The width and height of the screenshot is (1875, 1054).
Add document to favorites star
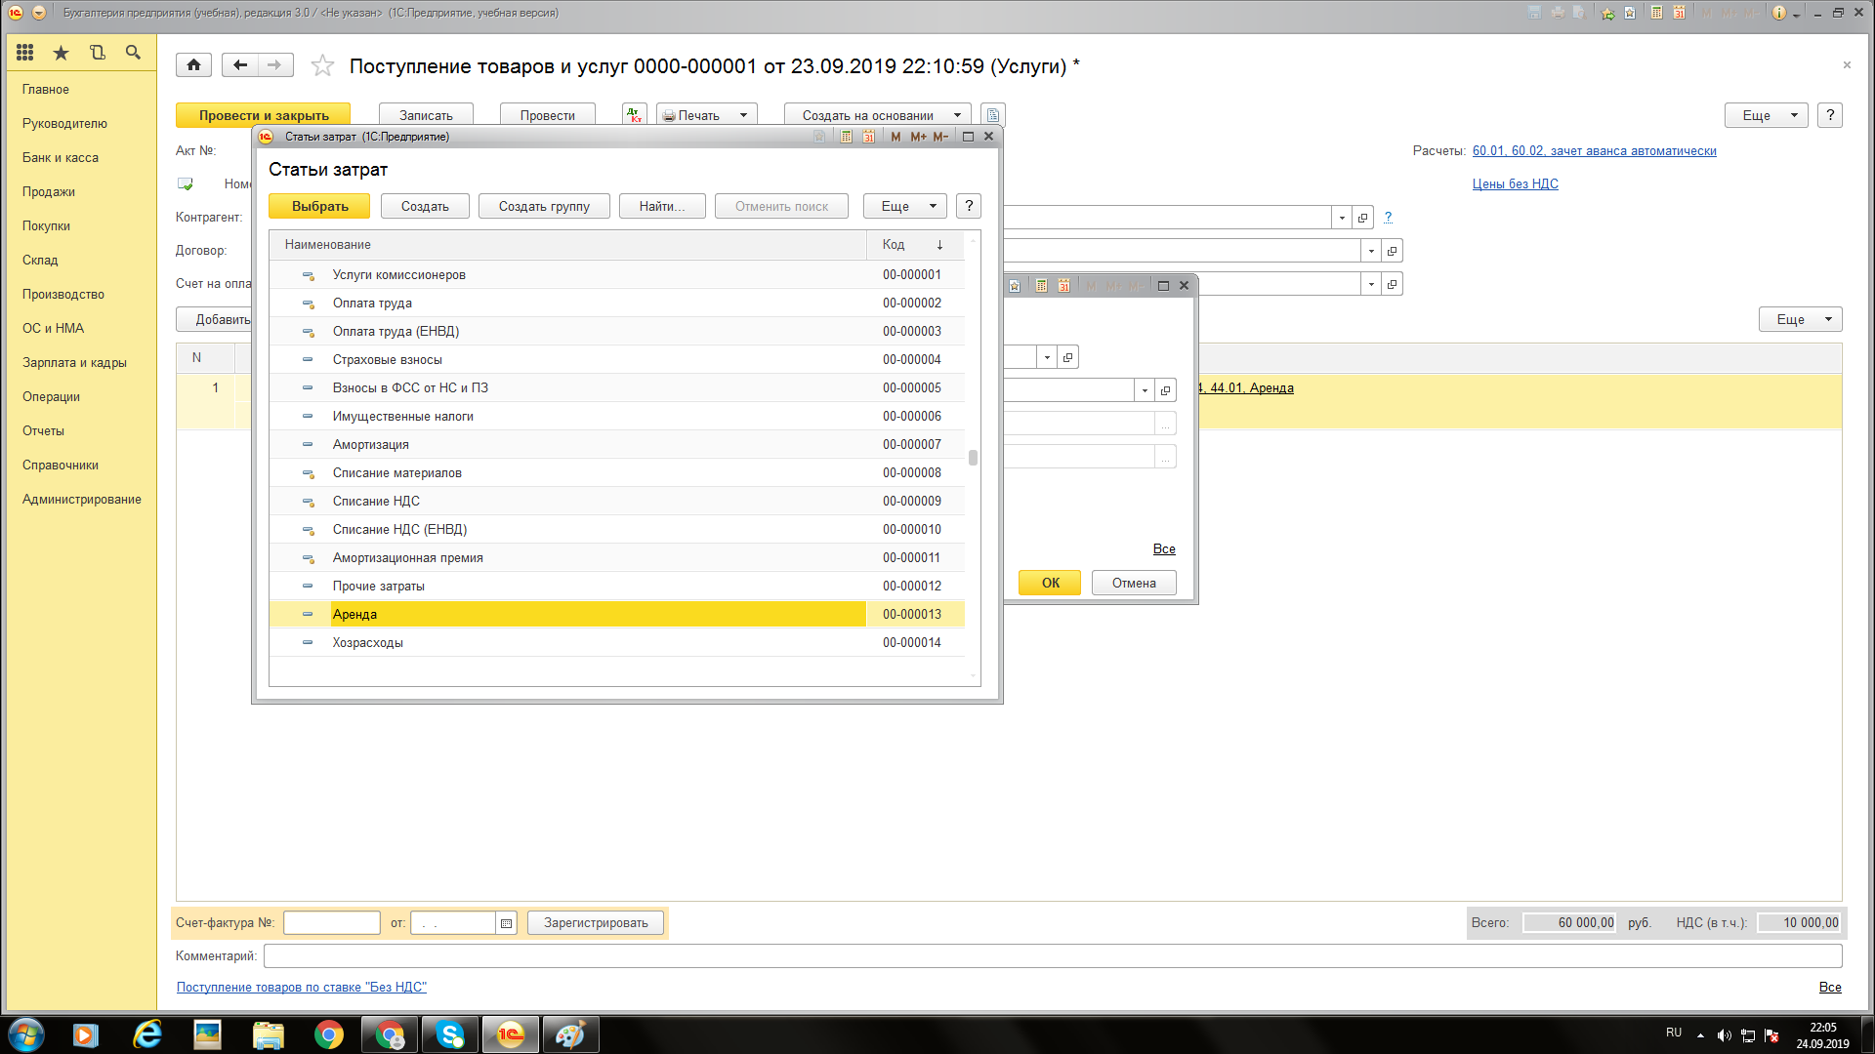pyautogui.click(x=322, y=66)
